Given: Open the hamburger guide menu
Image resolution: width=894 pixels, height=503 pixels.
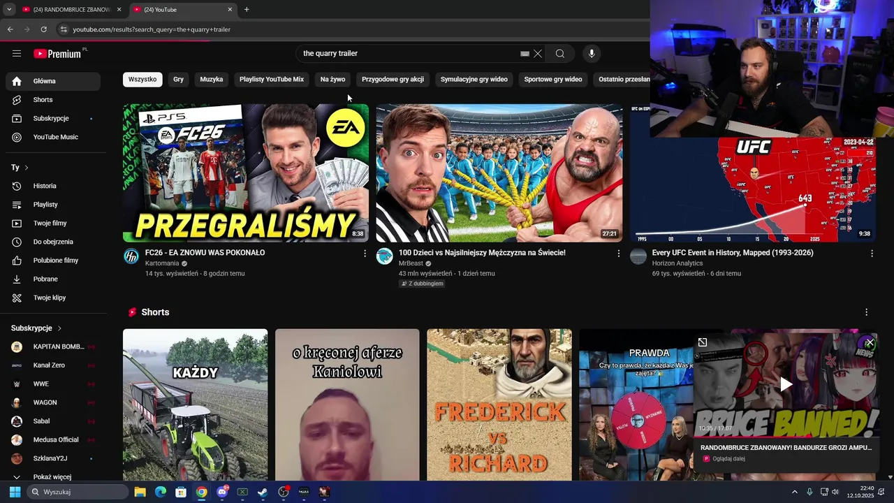Looking at the screenshot, I should click(17, 54).
